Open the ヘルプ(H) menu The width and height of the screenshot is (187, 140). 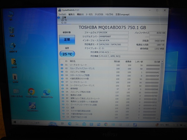tap(109, 14)
